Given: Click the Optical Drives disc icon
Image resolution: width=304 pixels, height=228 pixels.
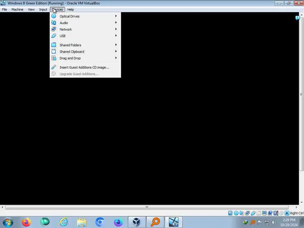Looking at the screenshot, I should point(54,16).
